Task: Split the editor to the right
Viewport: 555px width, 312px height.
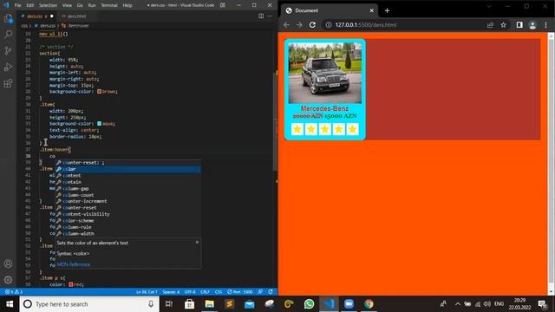Action: [261, 16]
